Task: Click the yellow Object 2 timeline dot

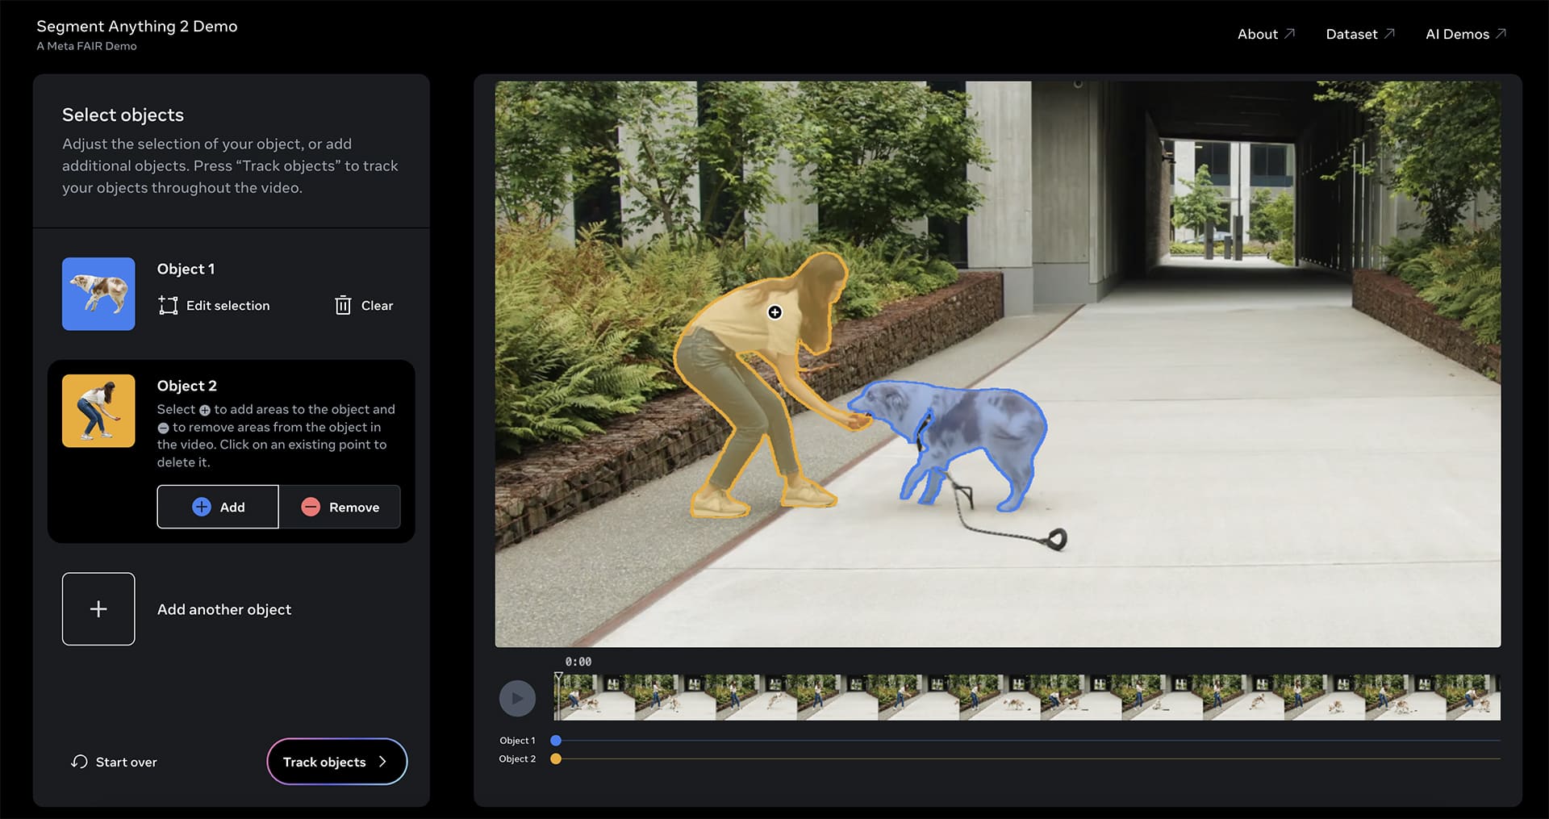Action: click(556, 759)
